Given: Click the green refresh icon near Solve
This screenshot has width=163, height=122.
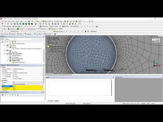Looking at the screenshot, I should 29,21.
